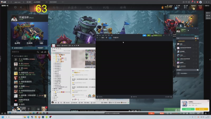Collapse the DOTA比赛中 (40) friends group

click(x=12, y=56)
